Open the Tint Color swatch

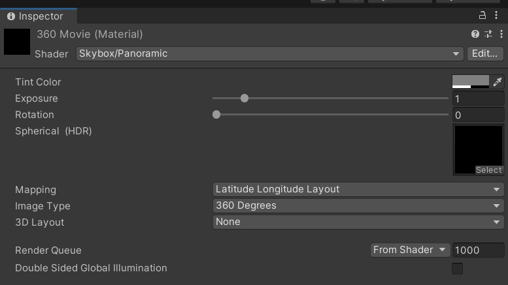[470, 82]
